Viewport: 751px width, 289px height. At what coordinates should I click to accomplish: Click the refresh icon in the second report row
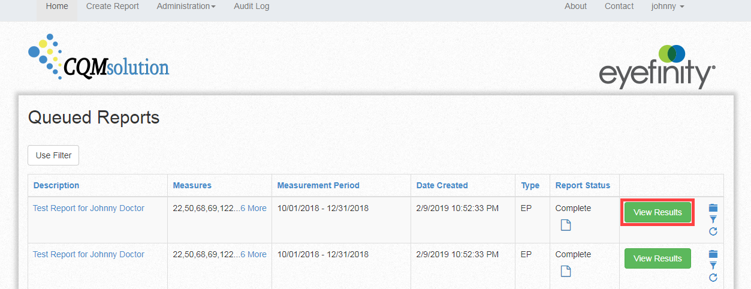coord(713,278)
